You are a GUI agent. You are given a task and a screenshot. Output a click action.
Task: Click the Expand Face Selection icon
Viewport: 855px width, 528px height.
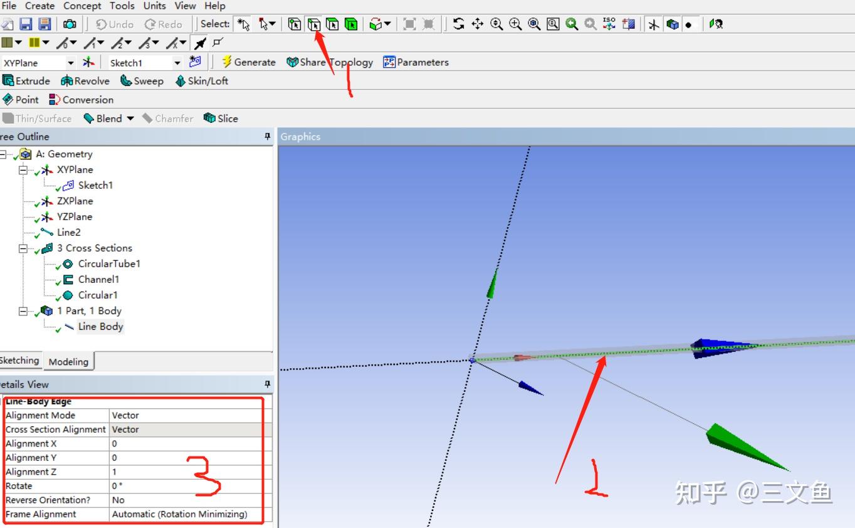[x=409, y=24]
